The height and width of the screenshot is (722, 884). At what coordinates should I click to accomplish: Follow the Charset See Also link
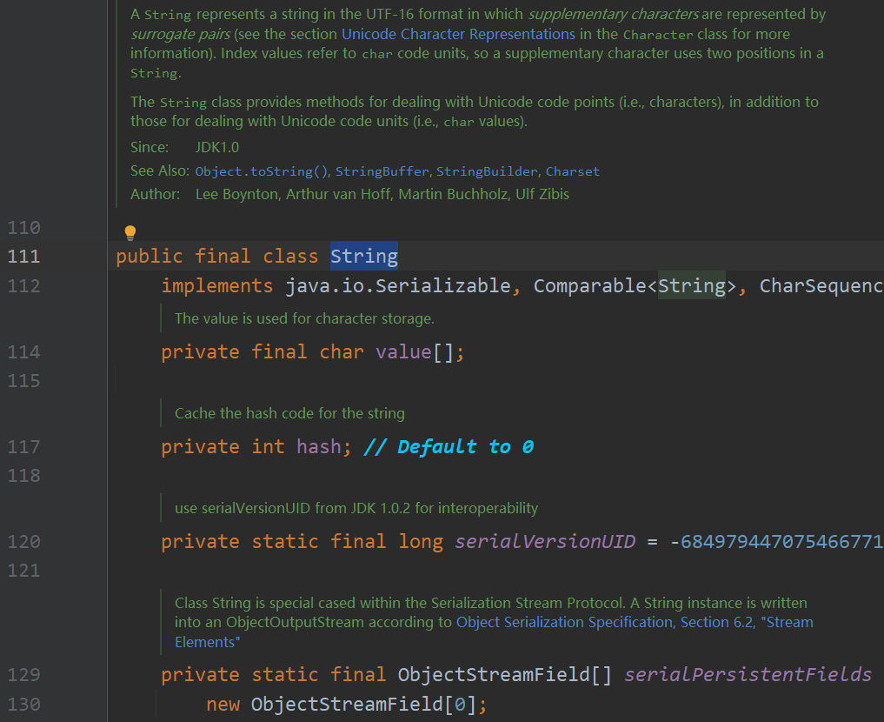pos(573,171)
